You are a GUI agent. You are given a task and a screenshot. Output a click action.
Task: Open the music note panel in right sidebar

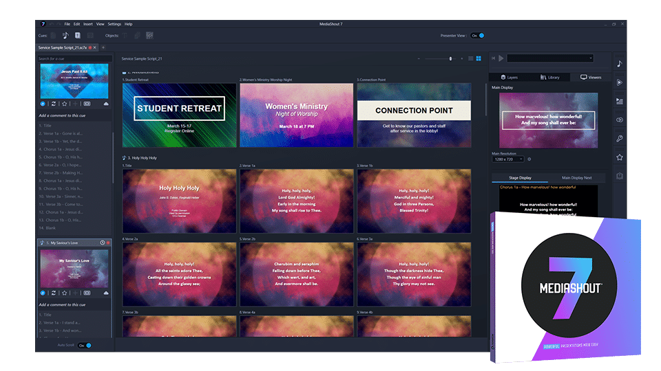click(x=620, y=64)
